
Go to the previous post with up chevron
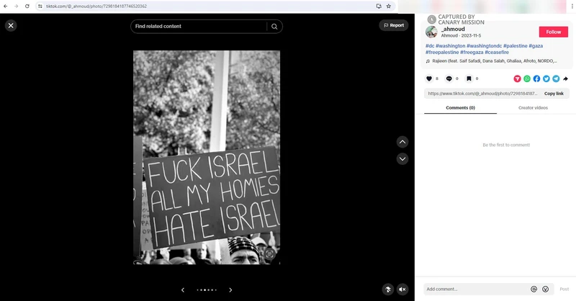click(x=402, y=142)
